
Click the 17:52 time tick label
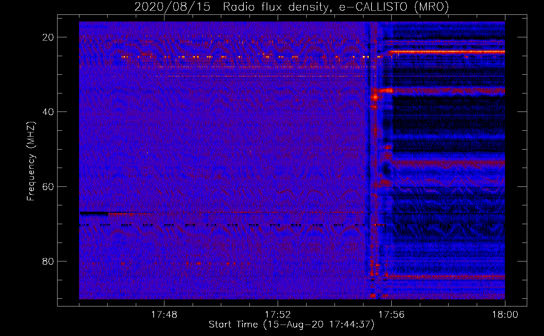tap(278, 314)
